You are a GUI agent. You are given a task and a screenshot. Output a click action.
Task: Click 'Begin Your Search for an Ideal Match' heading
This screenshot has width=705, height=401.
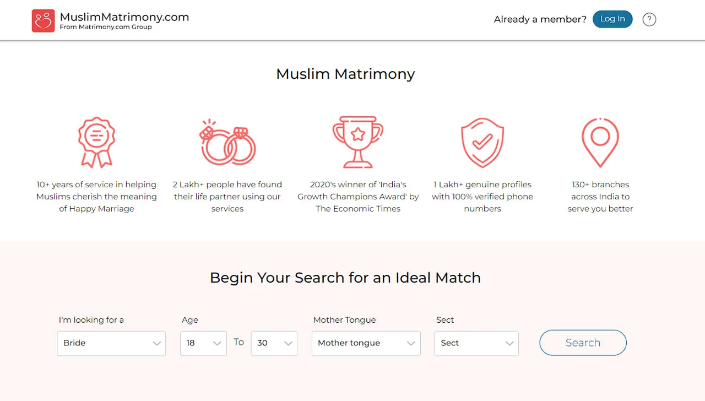click(x=345, y=278)
